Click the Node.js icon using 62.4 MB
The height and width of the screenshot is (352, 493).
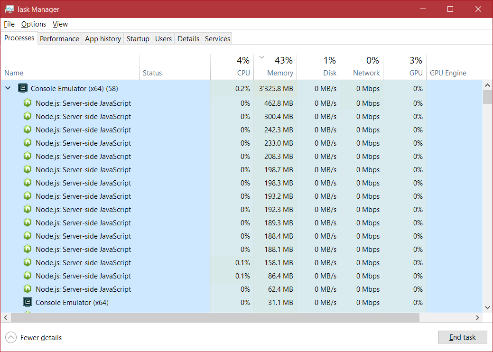tap(28, 289)
